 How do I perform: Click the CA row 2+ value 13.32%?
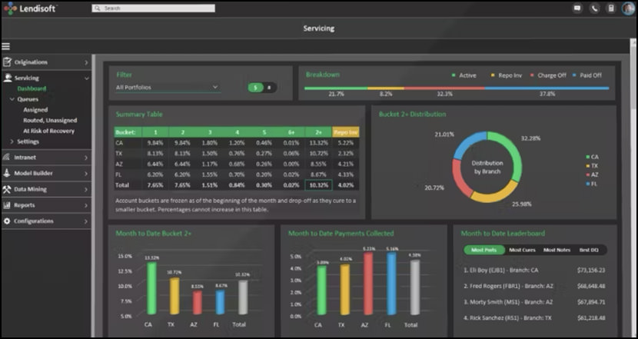click(x=318, y=143)
